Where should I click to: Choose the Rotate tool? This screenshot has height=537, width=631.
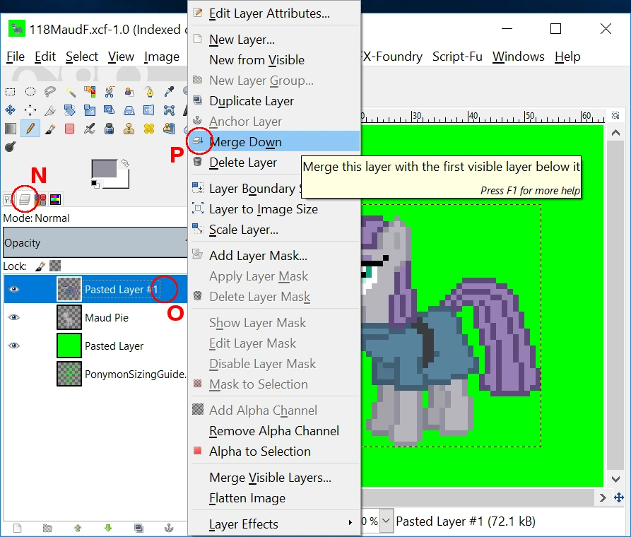(x=70, y=110)
